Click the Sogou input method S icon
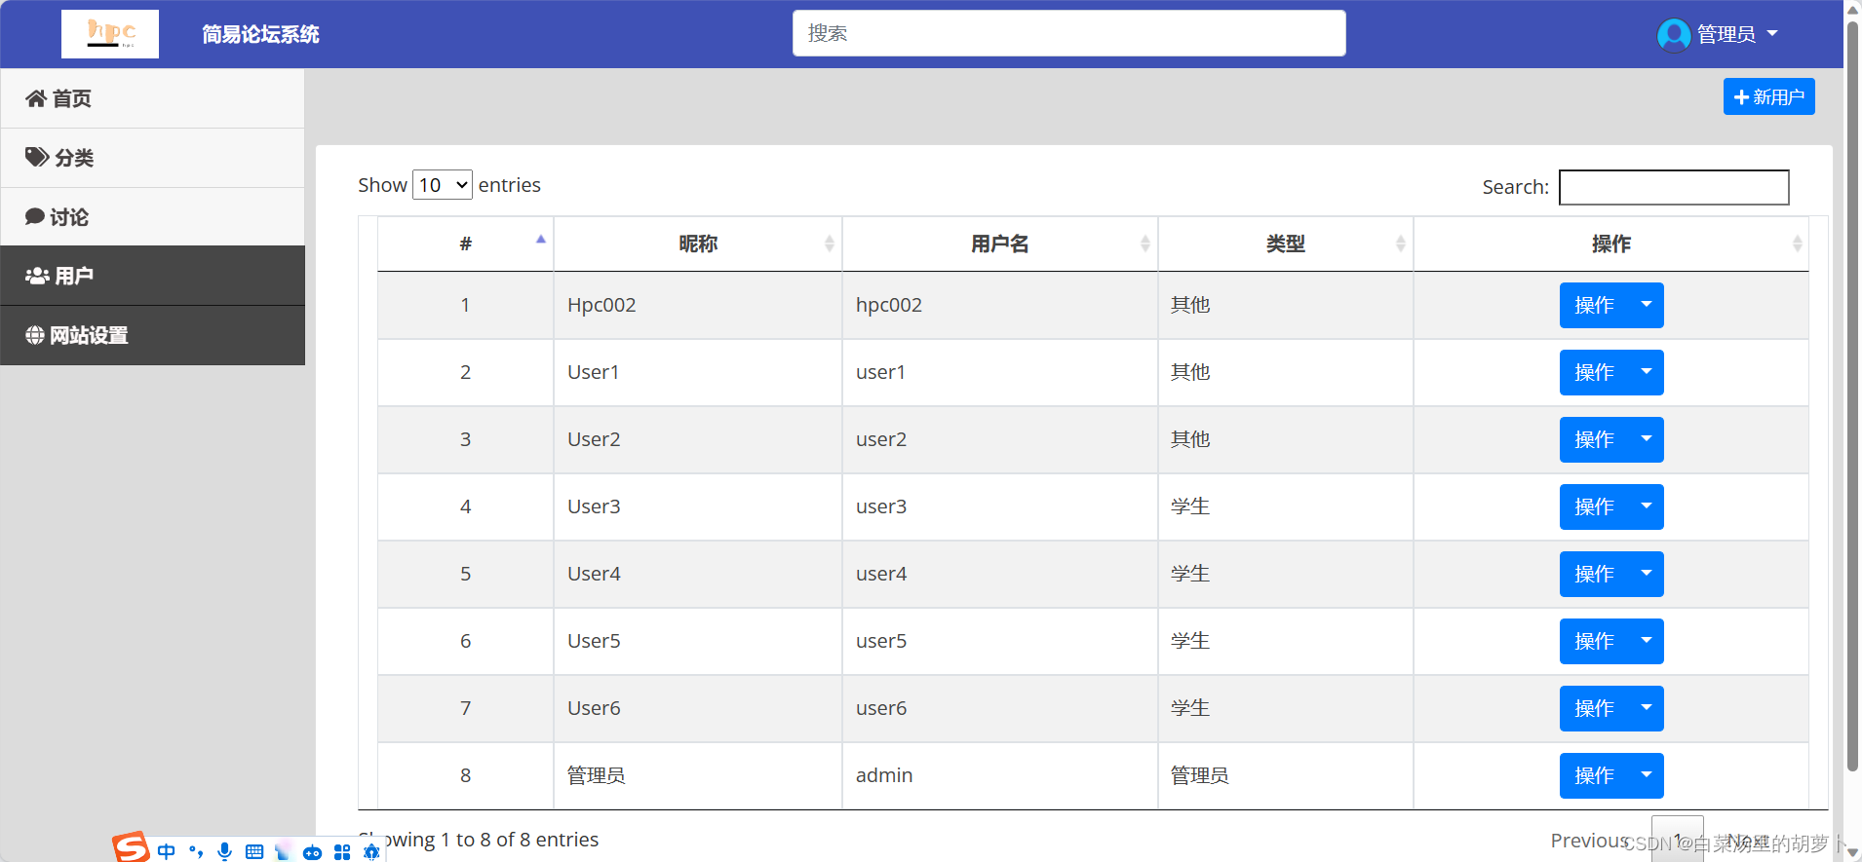 131,847
